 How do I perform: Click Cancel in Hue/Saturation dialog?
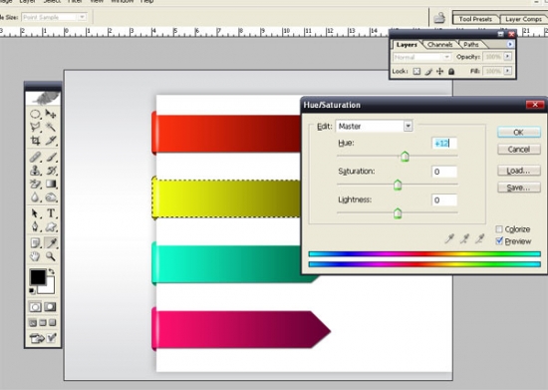click(x=519, y=150)
